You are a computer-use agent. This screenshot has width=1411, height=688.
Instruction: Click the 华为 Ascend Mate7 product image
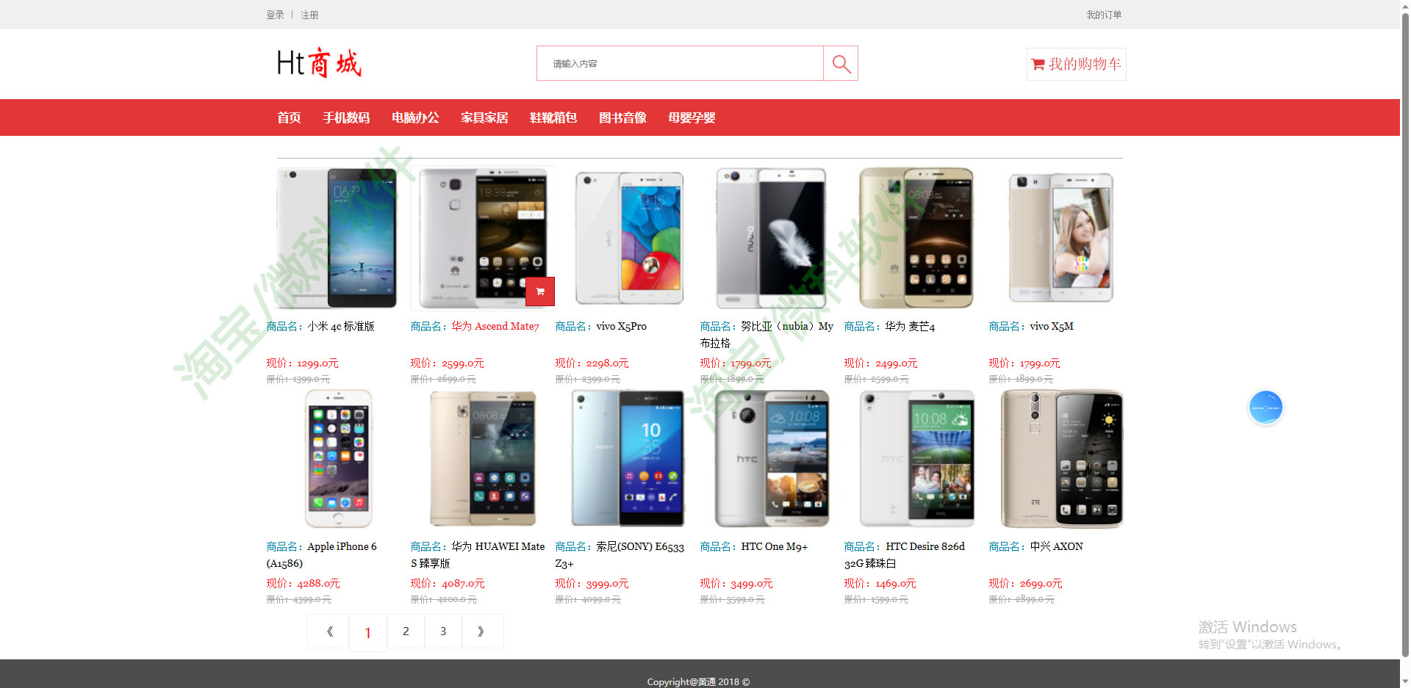483,238
